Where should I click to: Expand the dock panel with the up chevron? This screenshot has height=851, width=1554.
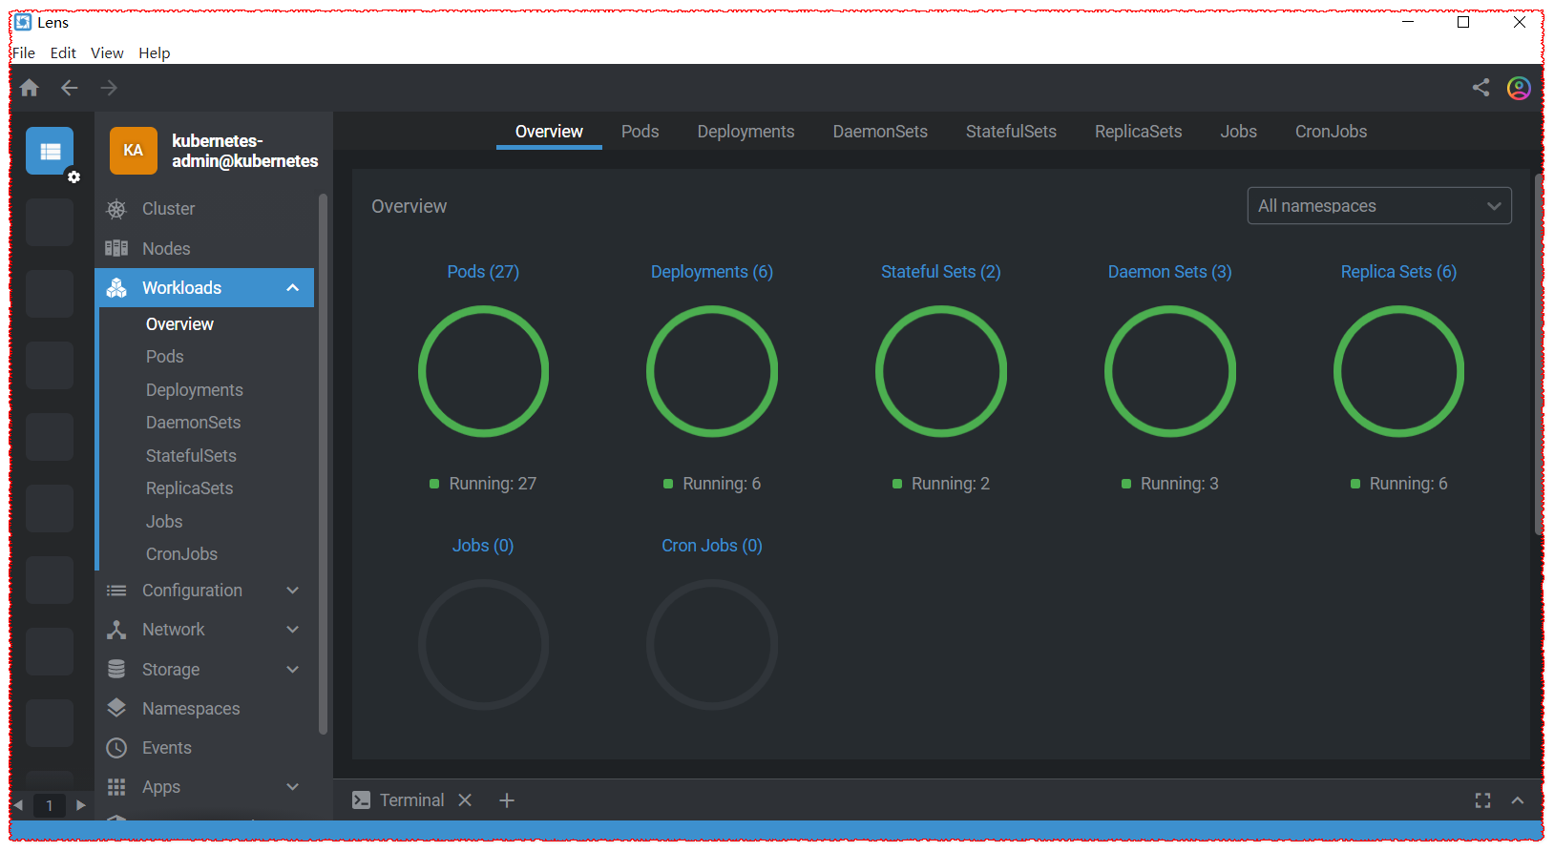click(1518, 800)
